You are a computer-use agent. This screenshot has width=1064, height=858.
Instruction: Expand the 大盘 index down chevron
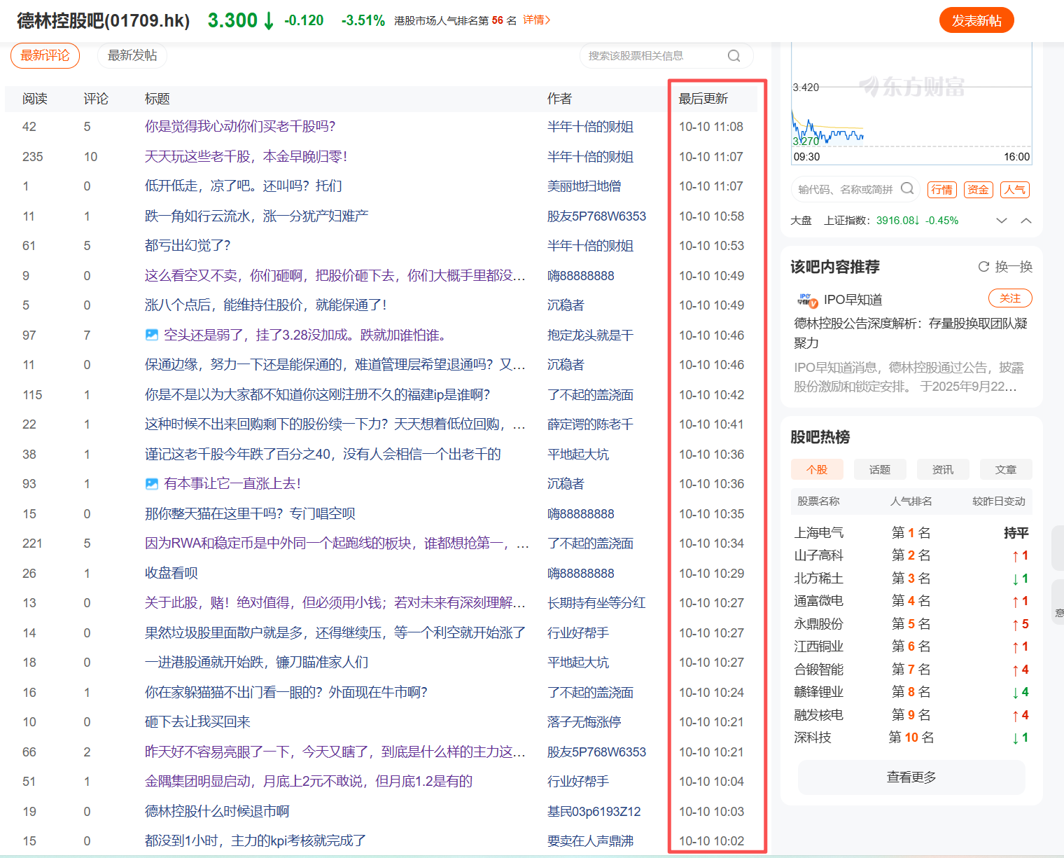pos(1002,221)
